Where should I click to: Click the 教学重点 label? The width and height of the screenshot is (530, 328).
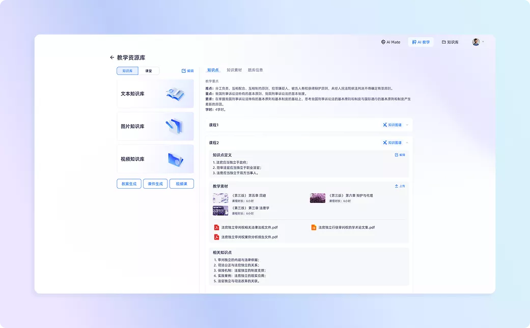212,81
